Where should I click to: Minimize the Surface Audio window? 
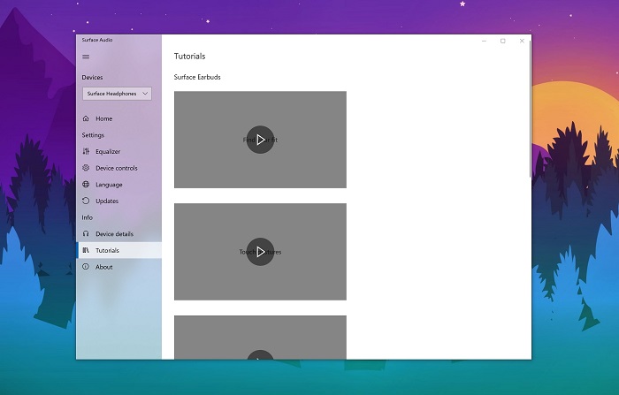point(484,41)
